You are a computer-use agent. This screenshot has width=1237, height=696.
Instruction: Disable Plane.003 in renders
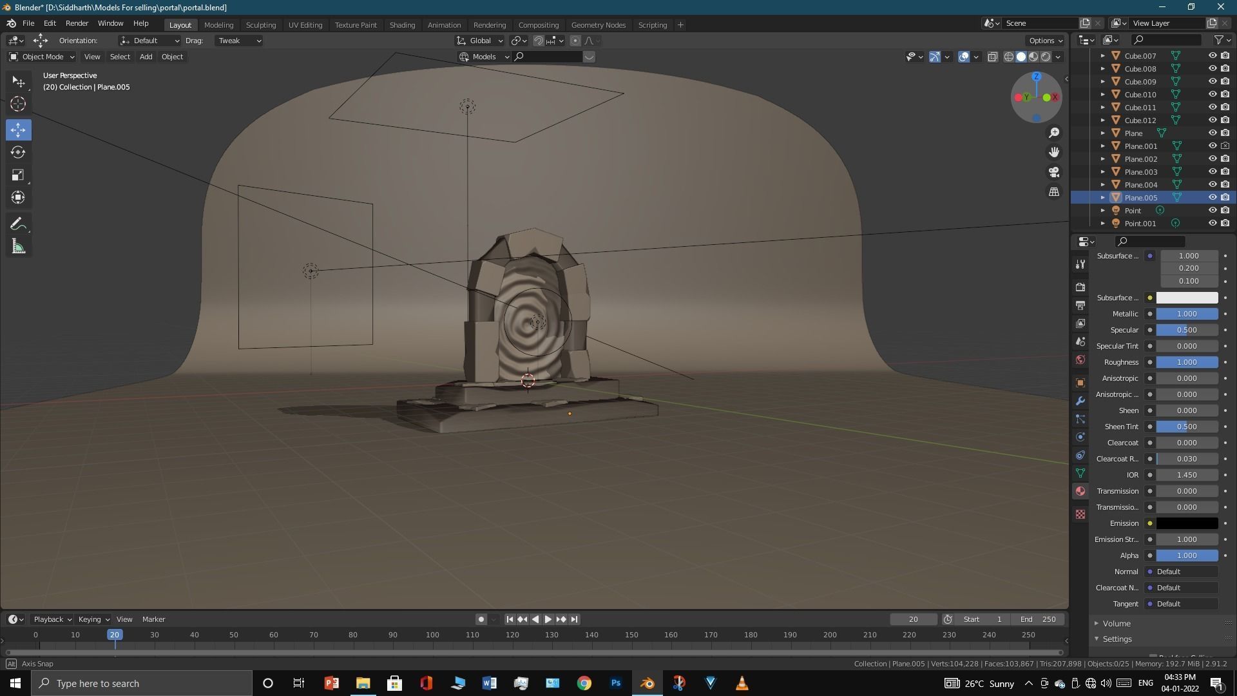coord(1225,172)
